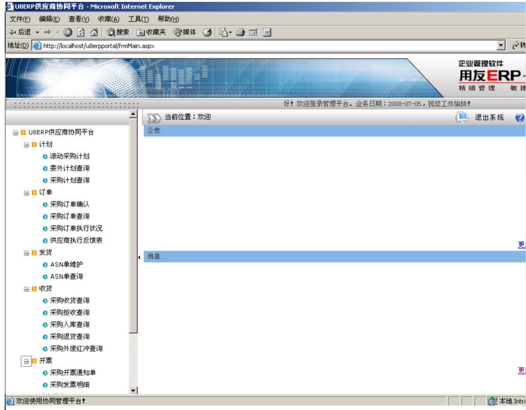
Task: Open the 工具(T) menu
Action: 139,19
